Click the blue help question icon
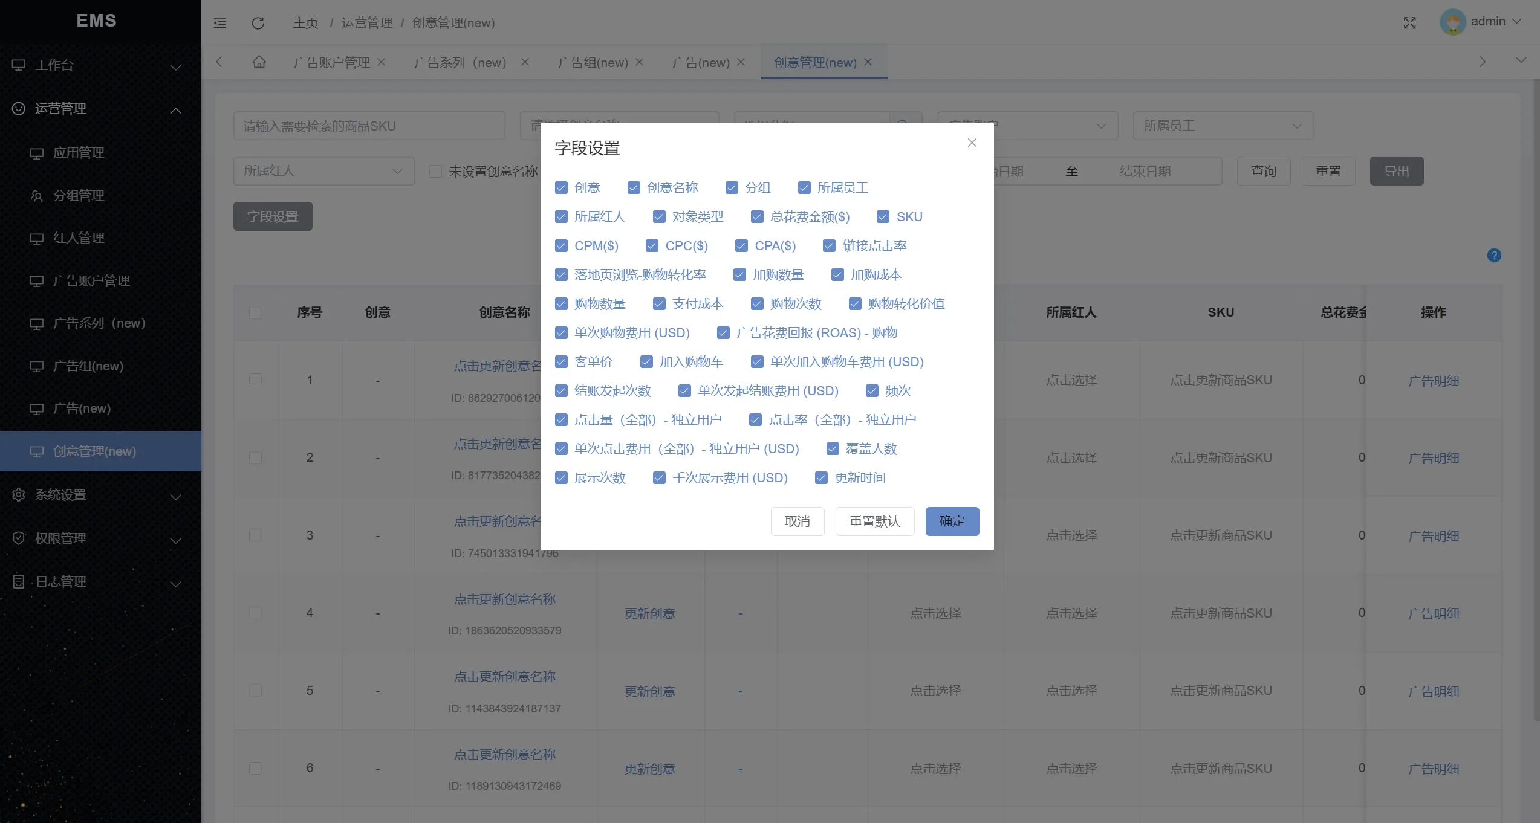The width and height of the screenshot is (1540, 823). pos(1494,256)
